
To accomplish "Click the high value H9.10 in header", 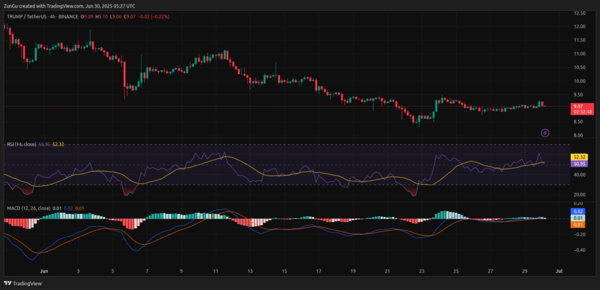I will [x=102, y=17].
